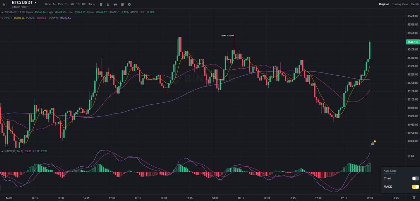Image resolution: width=420 pixels, height=201 pixels.
Task: Click the 85500.00 price axis label
Action: tap(413, 33)
